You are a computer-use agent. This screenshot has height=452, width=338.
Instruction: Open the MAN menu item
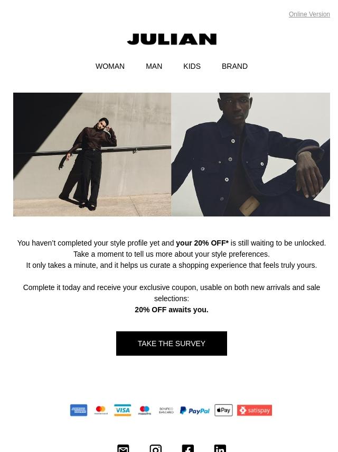tap(154, 66)
